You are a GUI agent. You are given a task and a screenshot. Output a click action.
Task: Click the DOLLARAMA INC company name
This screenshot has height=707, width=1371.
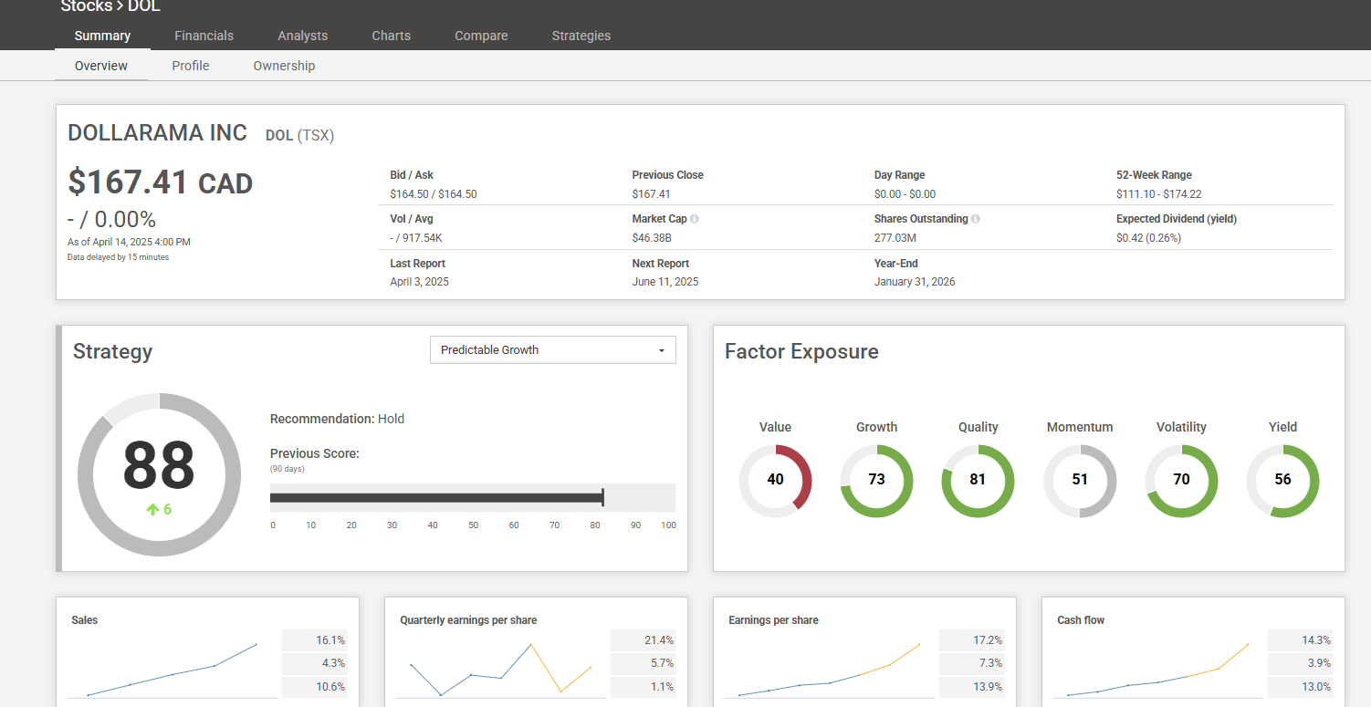click(x=157, y=133)
